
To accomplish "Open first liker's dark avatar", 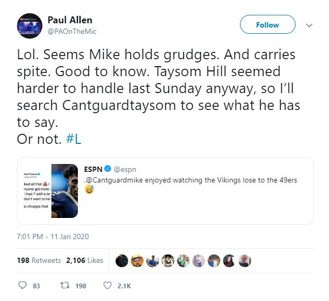I will coord(122,261).
